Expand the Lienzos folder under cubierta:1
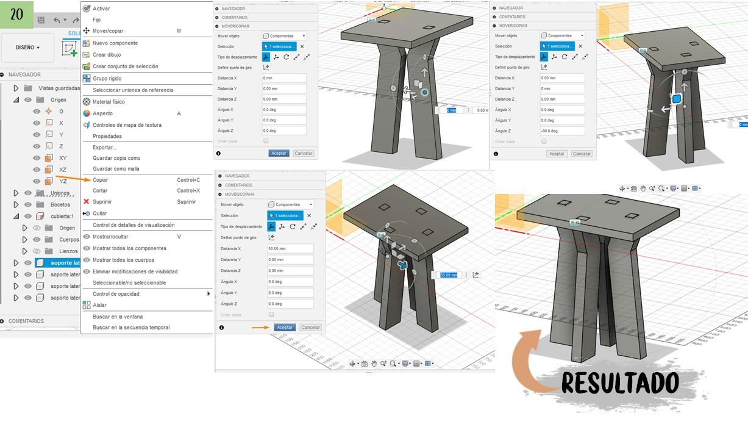Viewport: 748px width, 424px height. (25, 251)
